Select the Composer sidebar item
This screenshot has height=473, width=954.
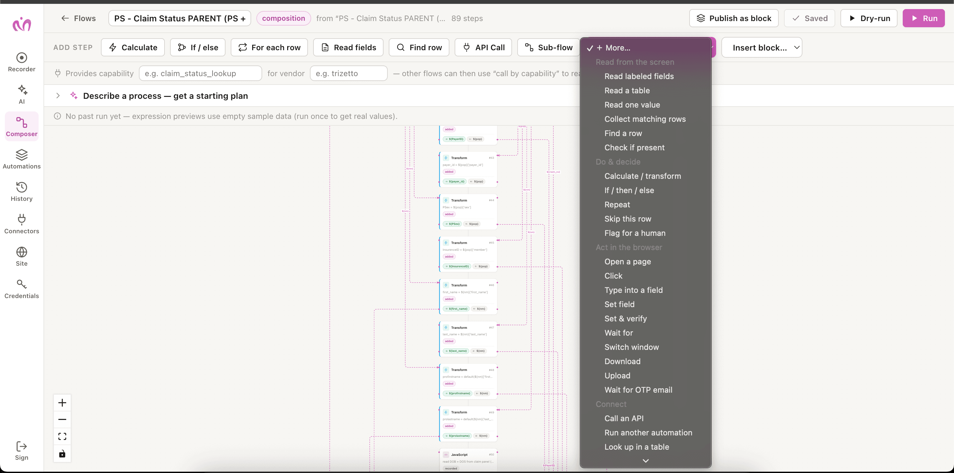(x=21, y=127)
